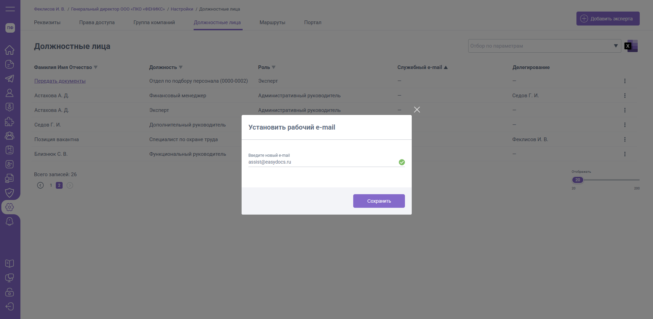Close the e-mail dialog with X

pyautogui.click(x=417, y=110)
